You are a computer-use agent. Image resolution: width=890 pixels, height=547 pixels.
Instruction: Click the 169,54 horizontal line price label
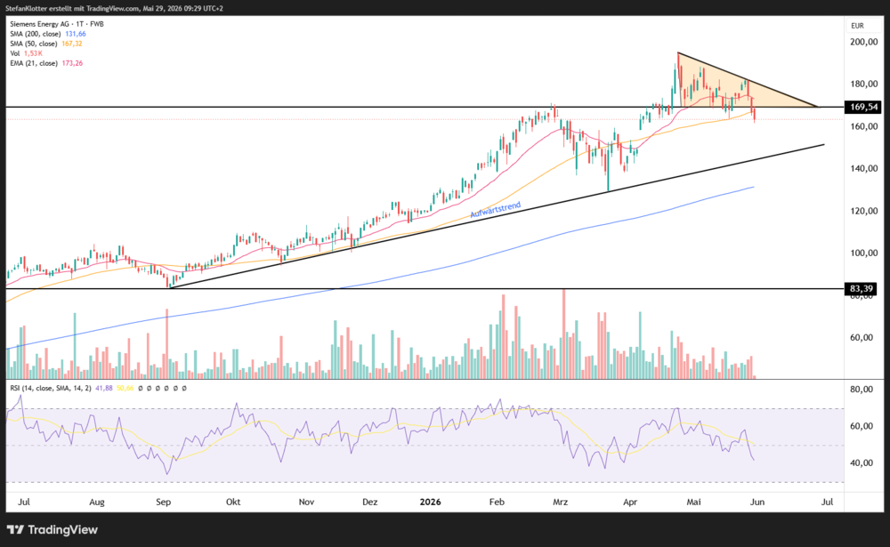pyautogui.click(x=862, y=107)
